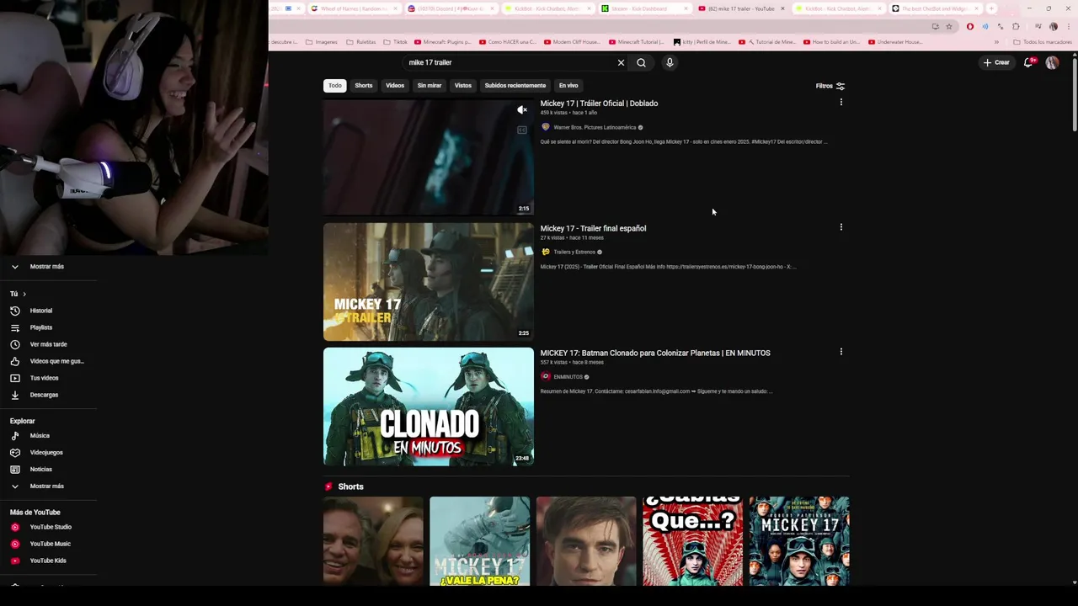Open the ¿Vale la pena? Short
This screenshot has width=1078, height=606.
pos(480,541)
